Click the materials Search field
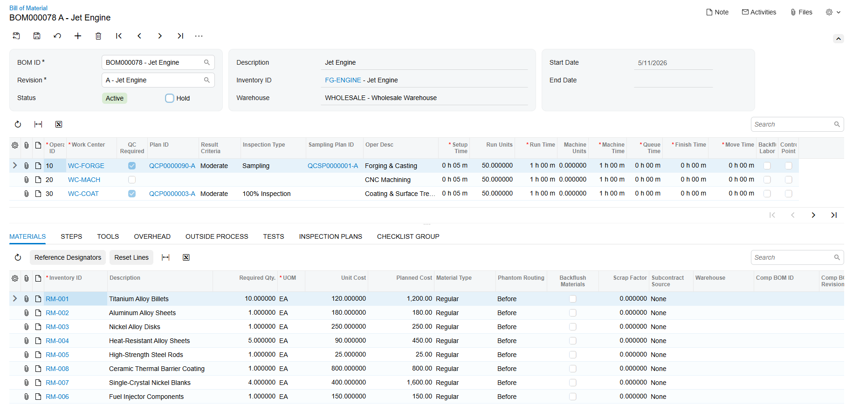Image resolution: width=846 pixels, height=411 pixels. 797,257
